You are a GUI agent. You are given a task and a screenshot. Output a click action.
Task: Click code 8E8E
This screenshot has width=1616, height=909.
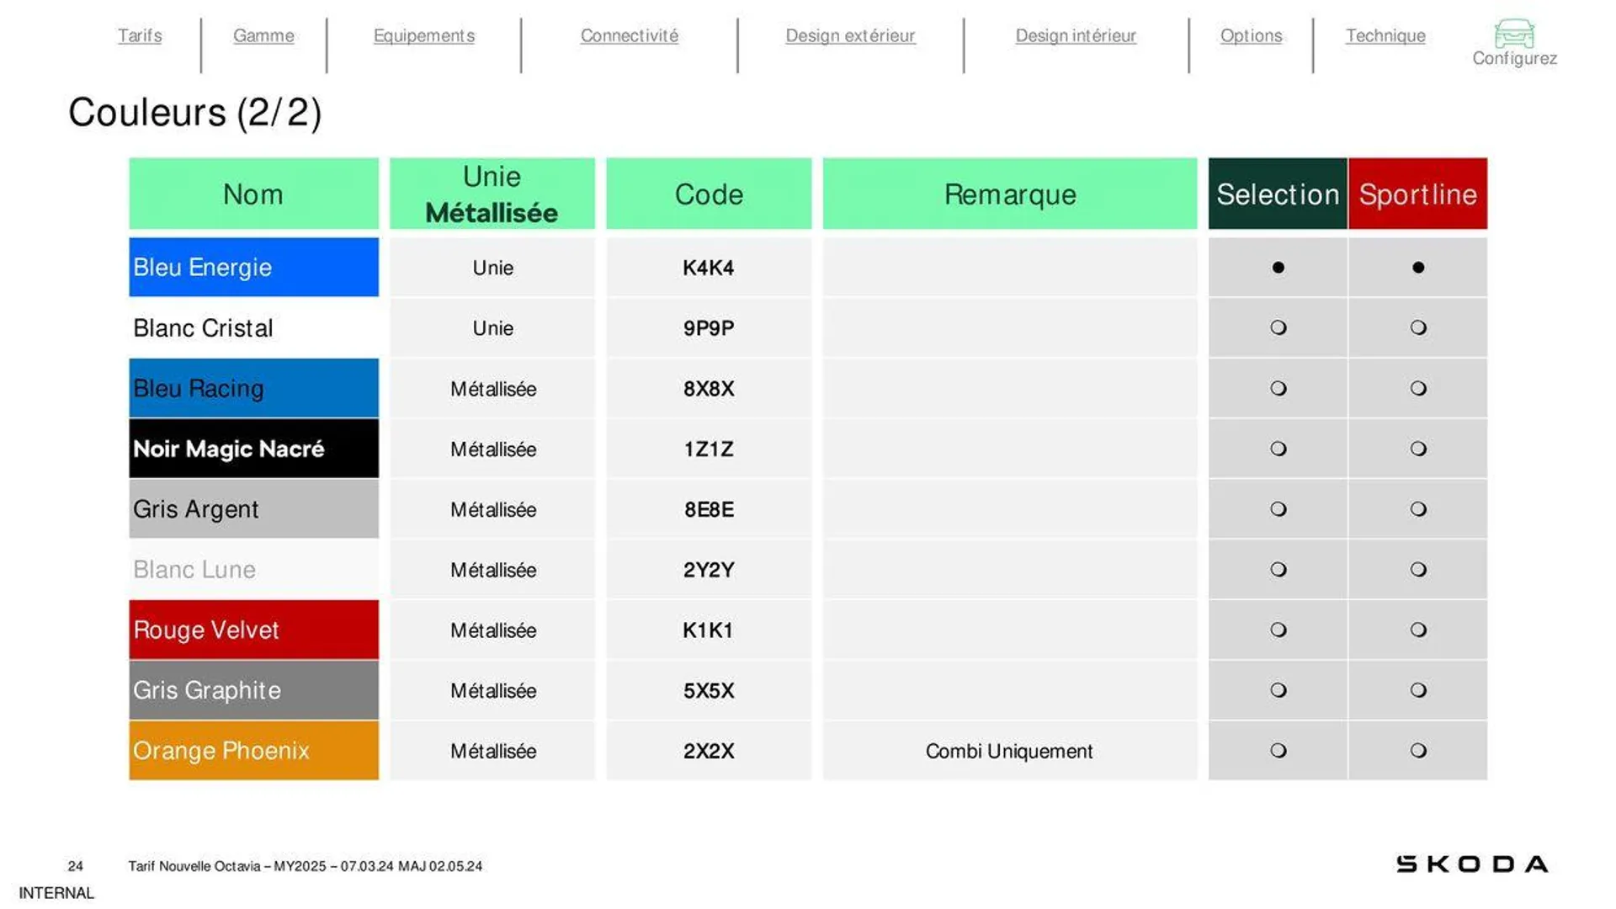pos(709,509)
